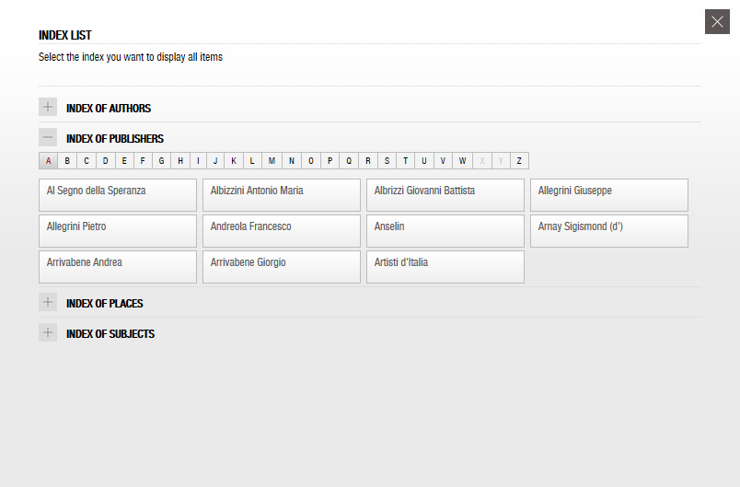This screenshot has width=740, height=487.
Task: Open Arrivabene Giorgio entry
Action: pos(282,267)
